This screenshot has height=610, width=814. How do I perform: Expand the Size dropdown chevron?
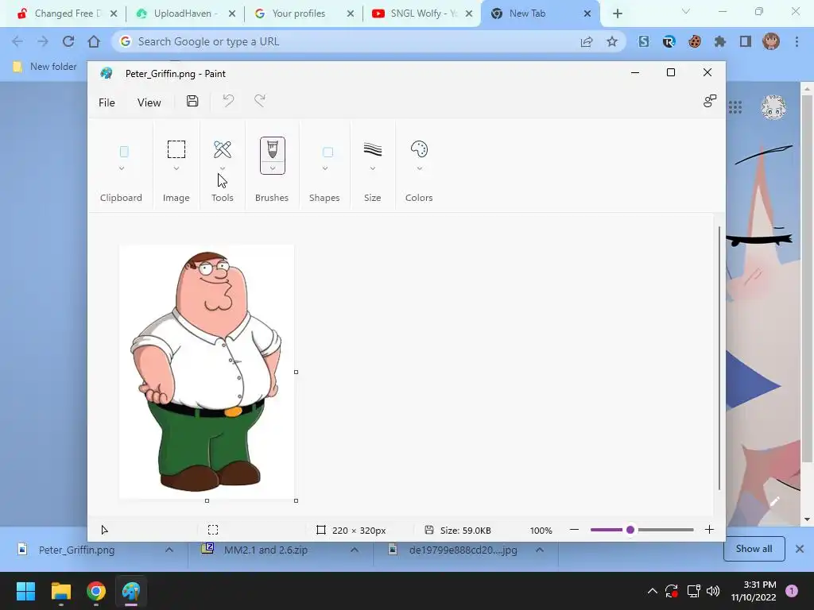point(373,168)
